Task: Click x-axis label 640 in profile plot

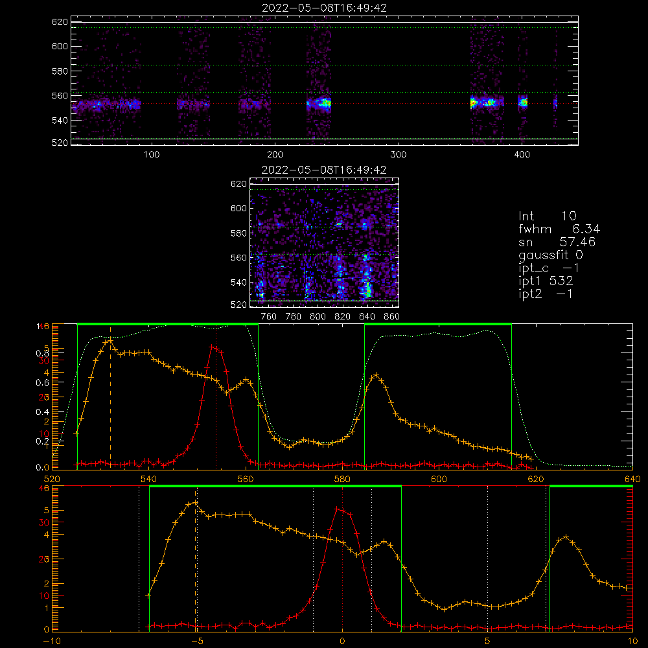Action: [632, 479]
